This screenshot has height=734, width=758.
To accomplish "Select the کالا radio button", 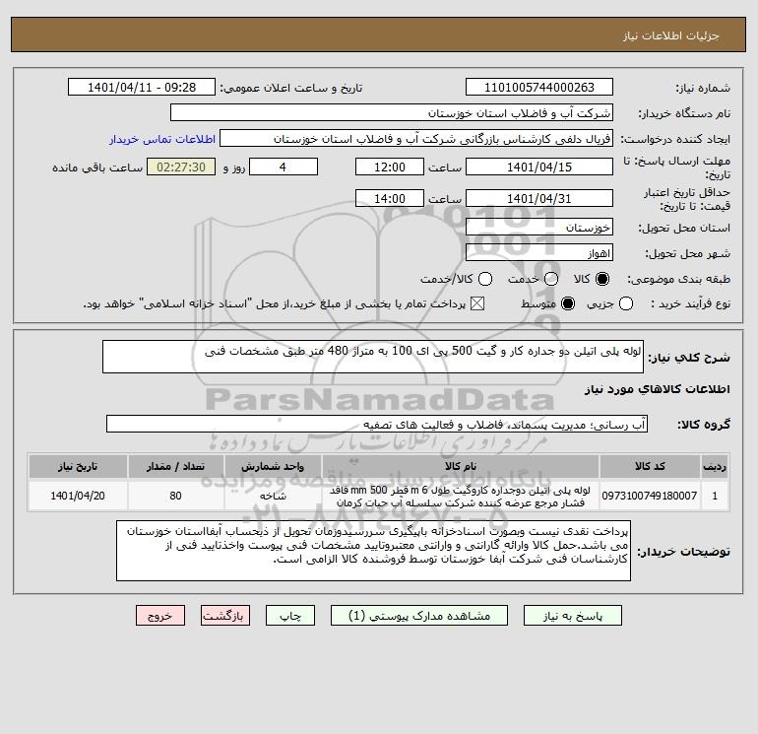I will 602,279.
